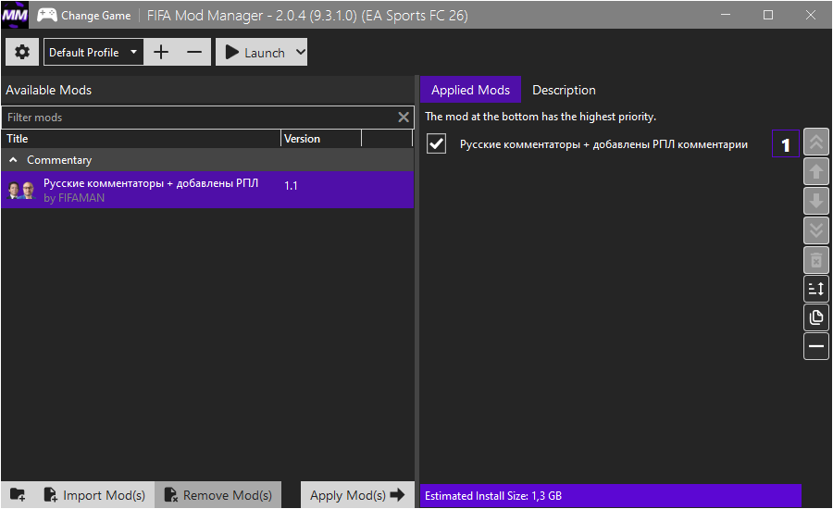Click the Import Mod(s) button
This screenshot has height=509, width=833.
[94, 495]
